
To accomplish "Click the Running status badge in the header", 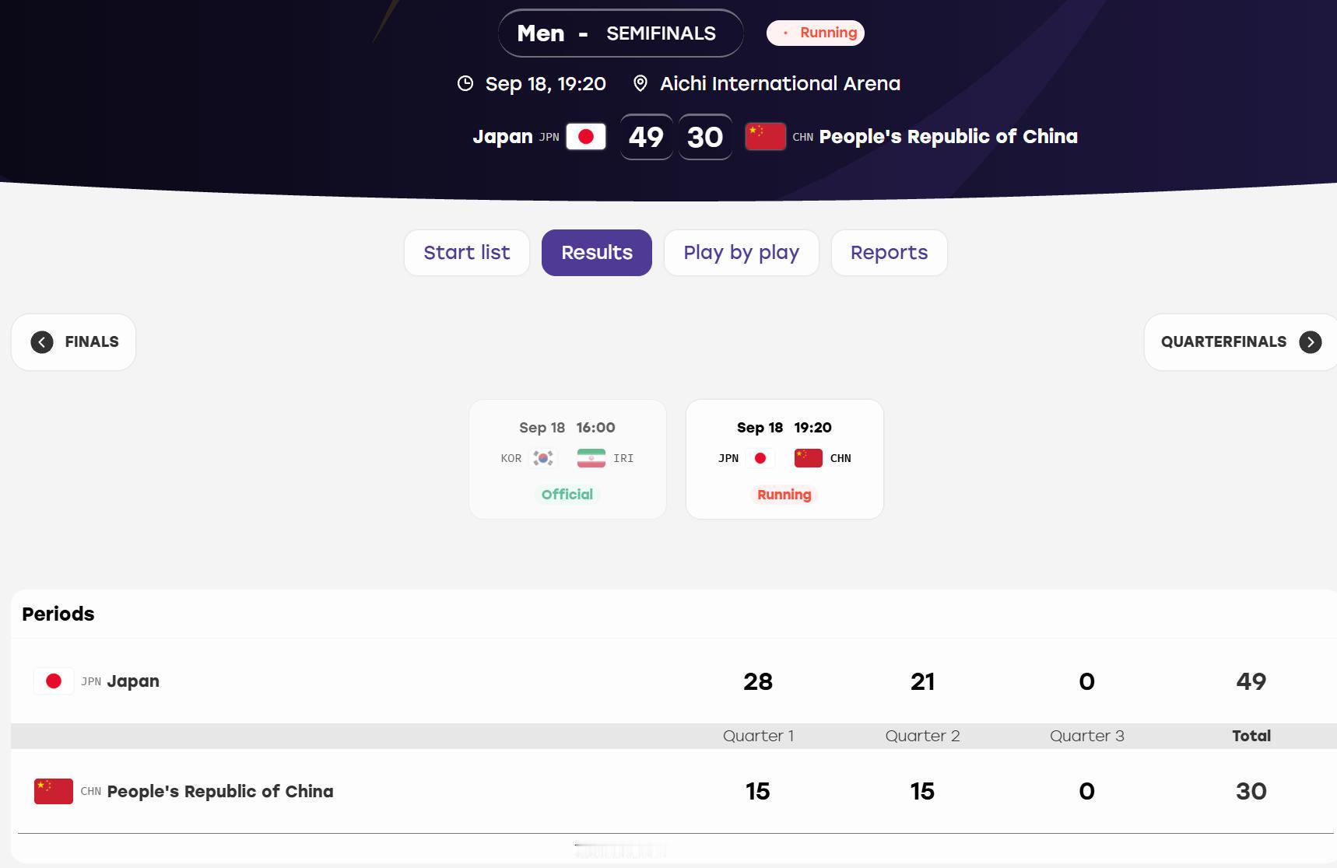I will pyautogui.click(x=816, y=33).
